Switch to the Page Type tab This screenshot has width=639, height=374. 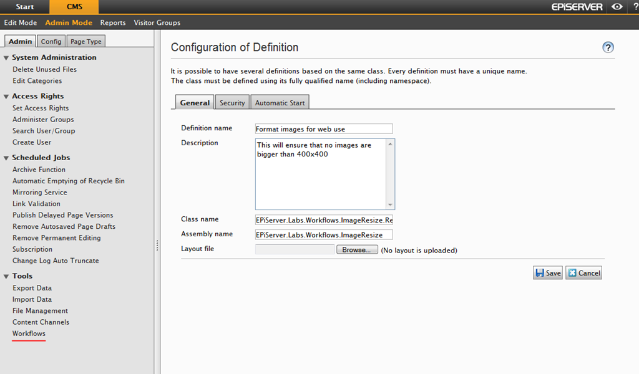(x=86, y=42)
